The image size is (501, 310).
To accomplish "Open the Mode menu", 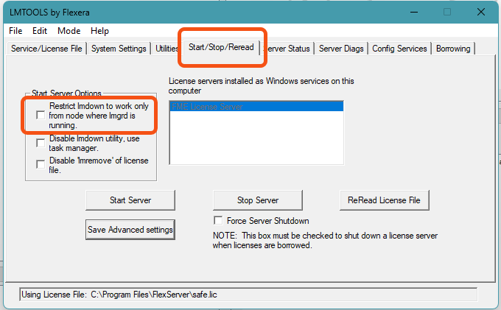I will [69, 31].
